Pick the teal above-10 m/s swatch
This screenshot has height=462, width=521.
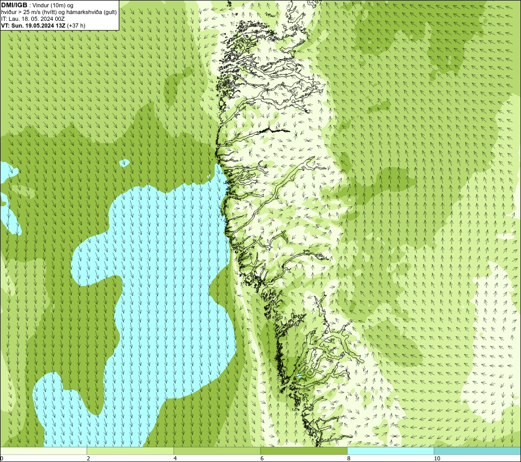pos(477,451)
